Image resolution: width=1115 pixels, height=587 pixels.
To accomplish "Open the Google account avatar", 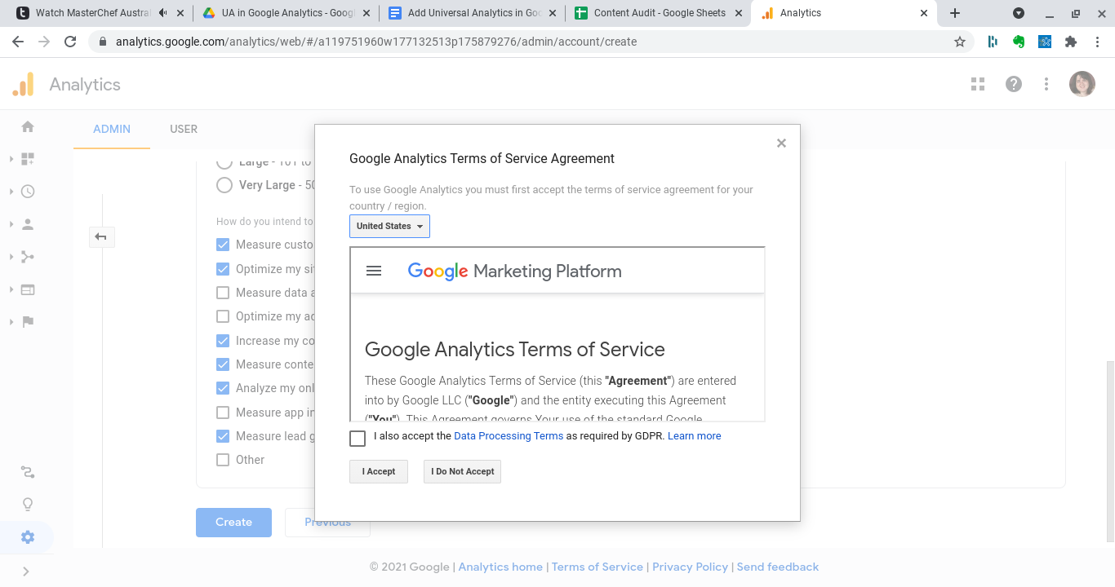I will [x=1082, y=84].
